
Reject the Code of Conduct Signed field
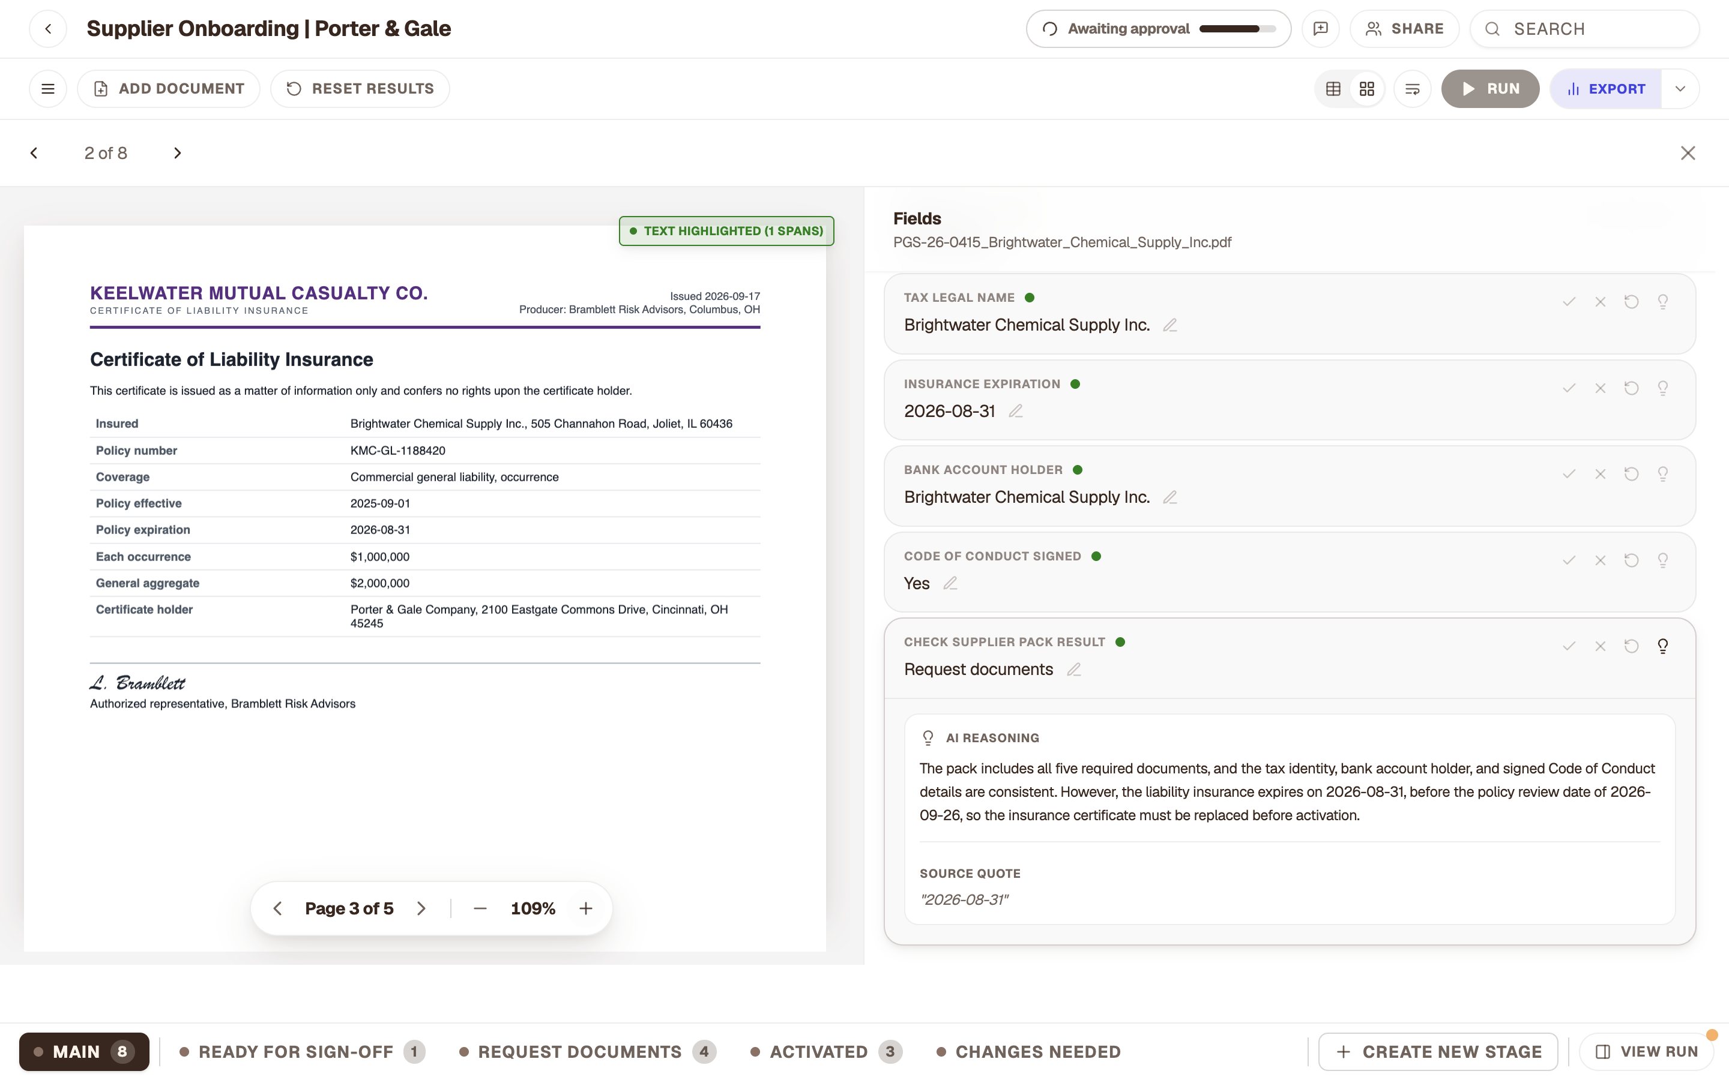(x=1601, y=560)
